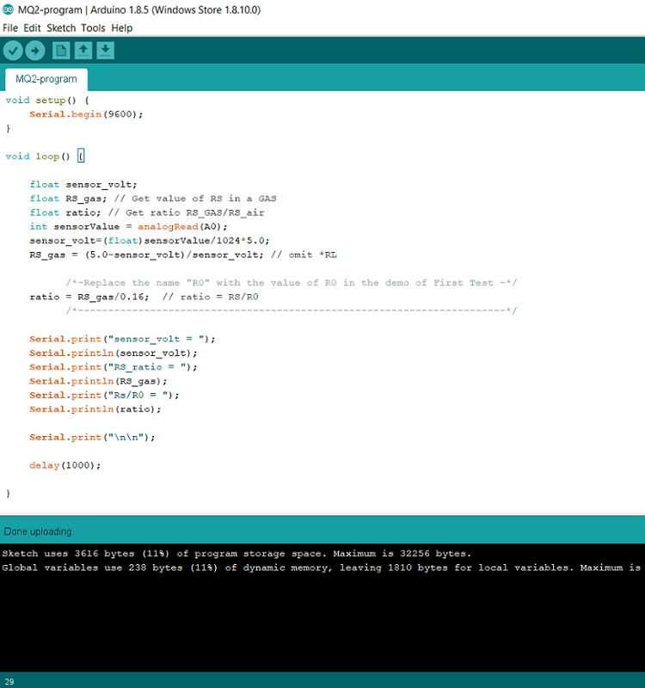Click the 'void setup() {' line
Image resolution: width=645 pixels, height=688 pixels.
[47, 101]
